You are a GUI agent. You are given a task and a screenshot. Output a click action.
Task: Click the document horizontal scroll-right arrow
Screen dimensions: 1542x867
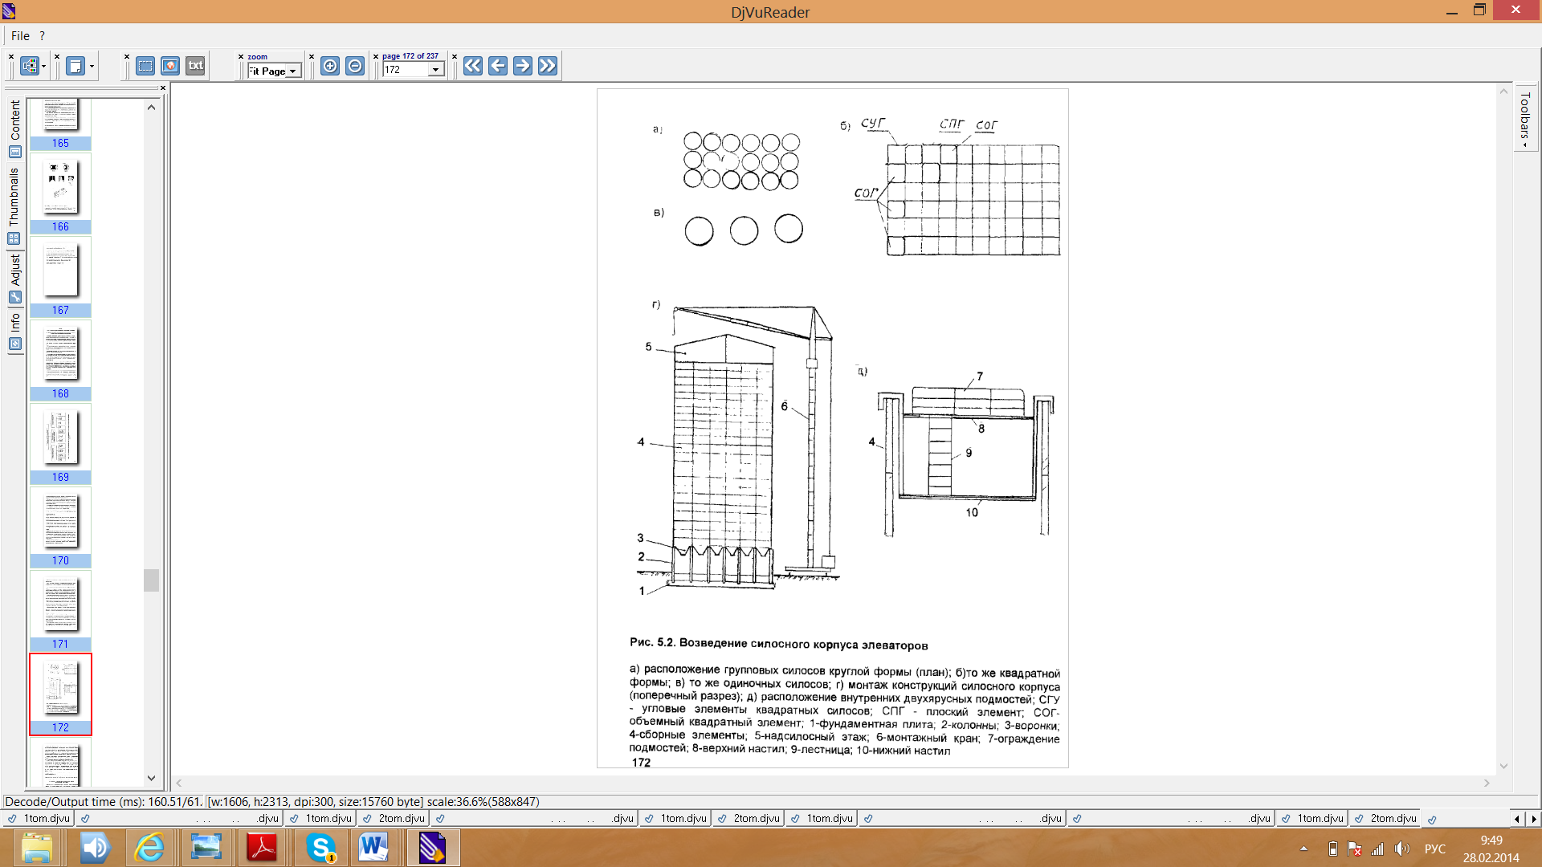click(1487, 783)
